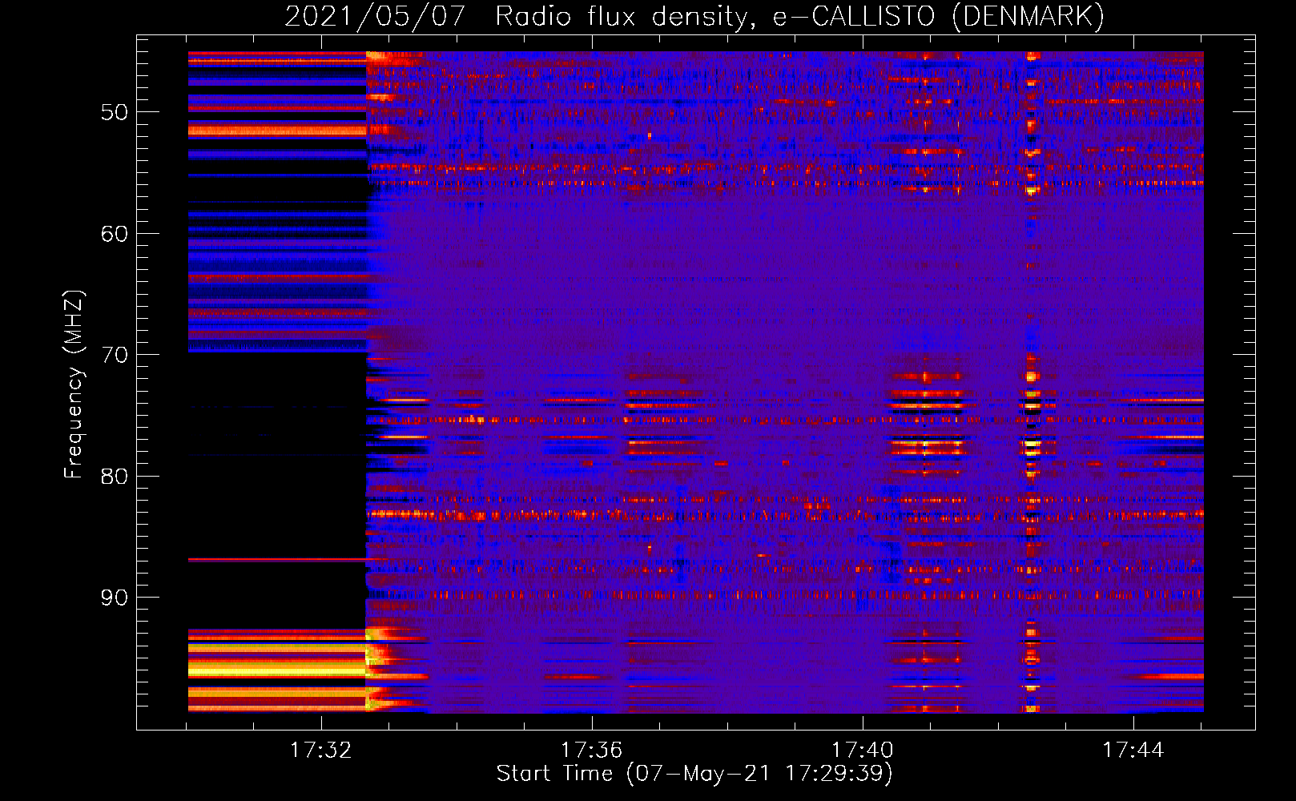Click the '50' frequency tick label

115,112
